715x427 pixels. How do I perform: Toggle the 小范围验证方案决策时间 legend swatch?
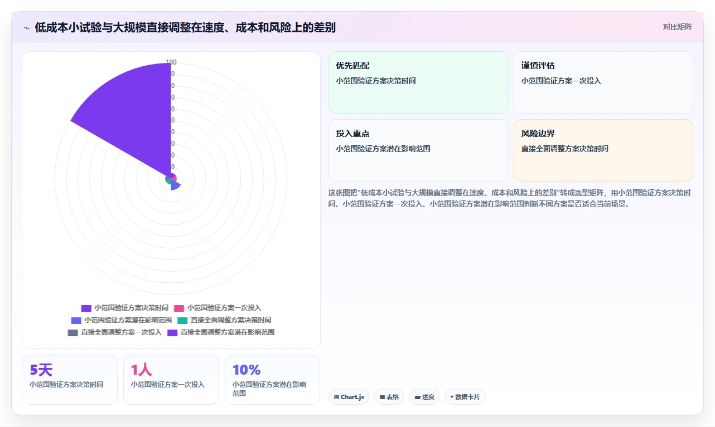tap(86, 308)
